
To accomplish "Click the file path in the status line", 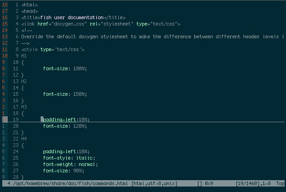I will point(70,183).
